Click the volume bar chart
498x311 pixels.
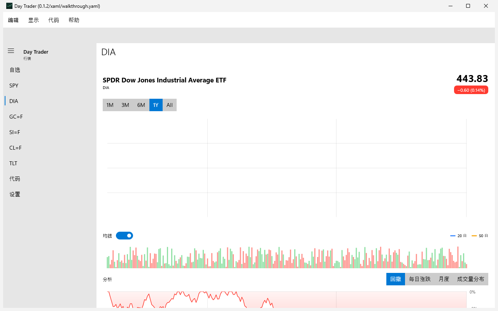[287, 257]
